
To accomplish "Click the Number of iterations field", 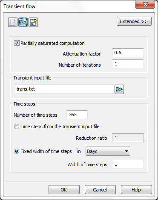I will (x=128, y=64).
